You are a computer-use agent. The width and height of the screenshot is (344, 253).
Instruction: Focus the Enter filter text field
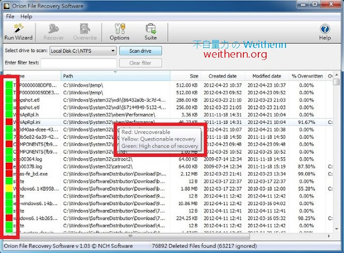pos(79,63)
